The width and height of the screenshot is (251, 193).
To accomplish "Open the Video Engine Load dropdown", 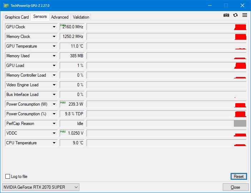I will click(x=54, y=85).
